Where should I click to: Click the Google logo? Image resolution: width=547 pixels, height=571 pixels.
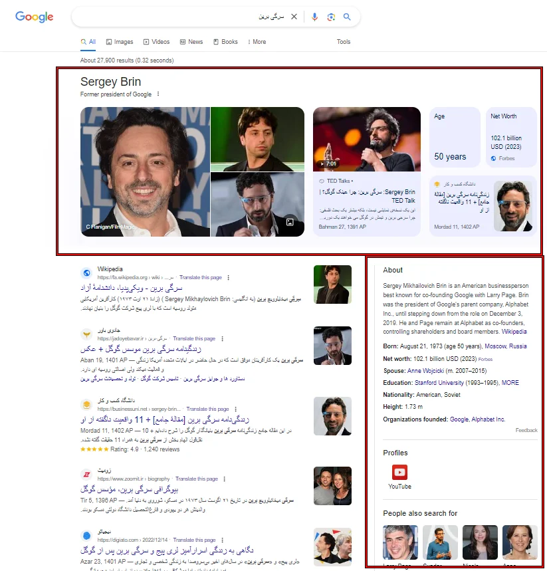pos(35,17)
